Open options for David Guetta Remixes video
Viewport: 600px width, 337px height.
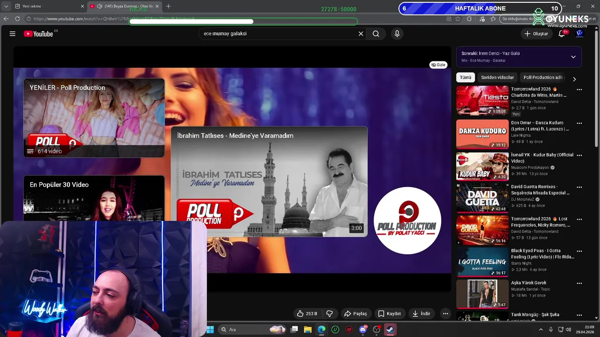pos(579,187)
